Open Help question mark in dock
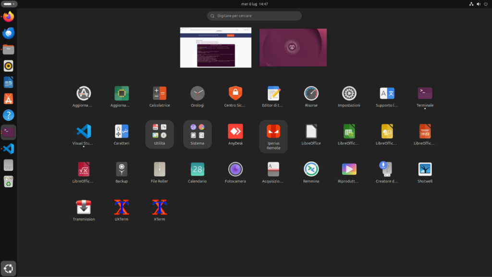 (9, 115)
